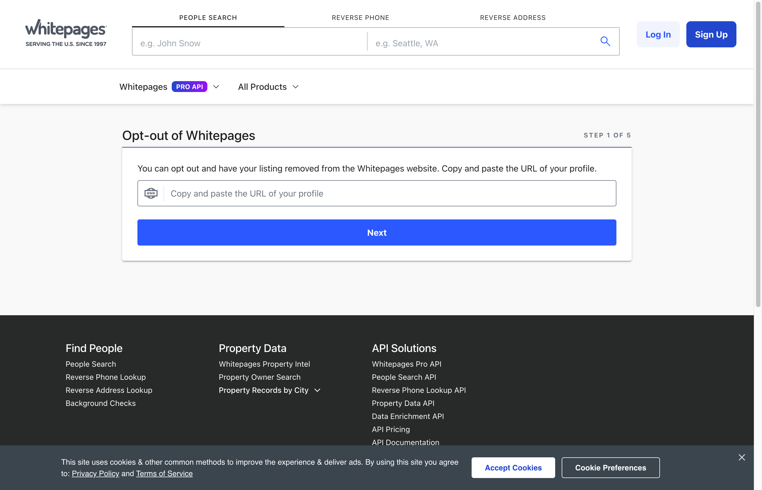Viewport: 762px width, 490px height.
Task: Open Whitepages Property Intel link
Action: [x=264, y=364]
